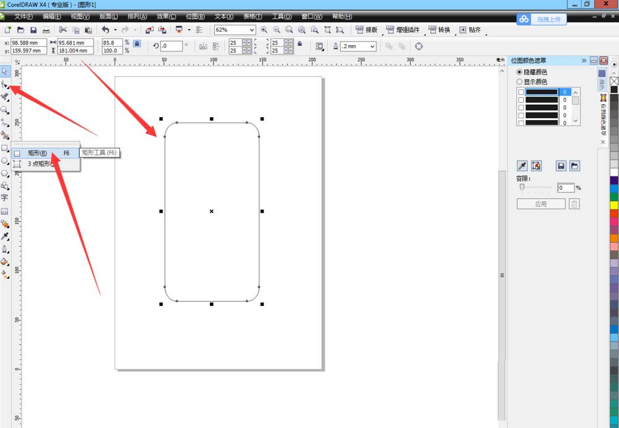
Task: Toggle the round corners together lock
Action: point(300,43)
